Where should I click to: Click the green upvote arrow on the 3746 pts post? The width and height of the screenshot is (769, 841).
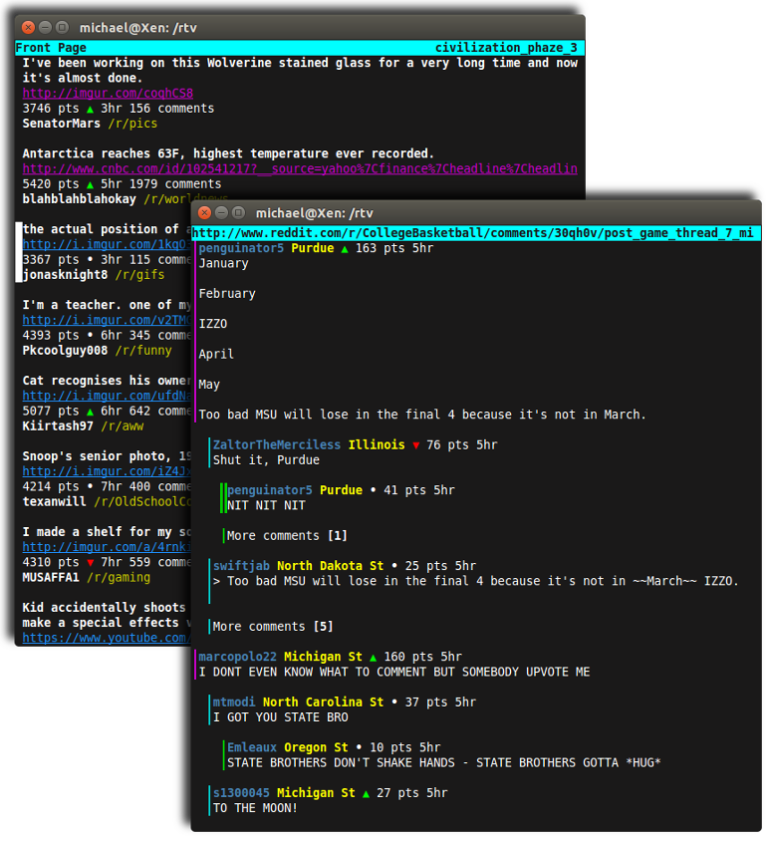tap(90, 109)
